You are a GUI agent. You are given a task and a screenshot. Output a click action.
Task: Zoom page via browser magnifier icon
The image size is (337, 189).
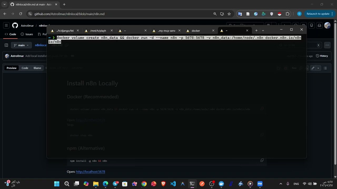tap(215, 14)
